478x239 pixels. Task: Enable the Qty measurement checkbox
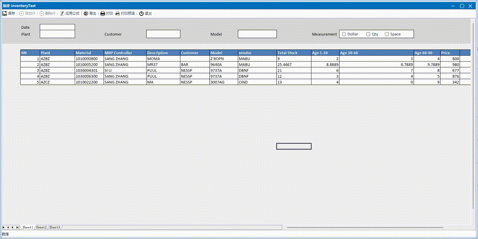tap(368, 34)
